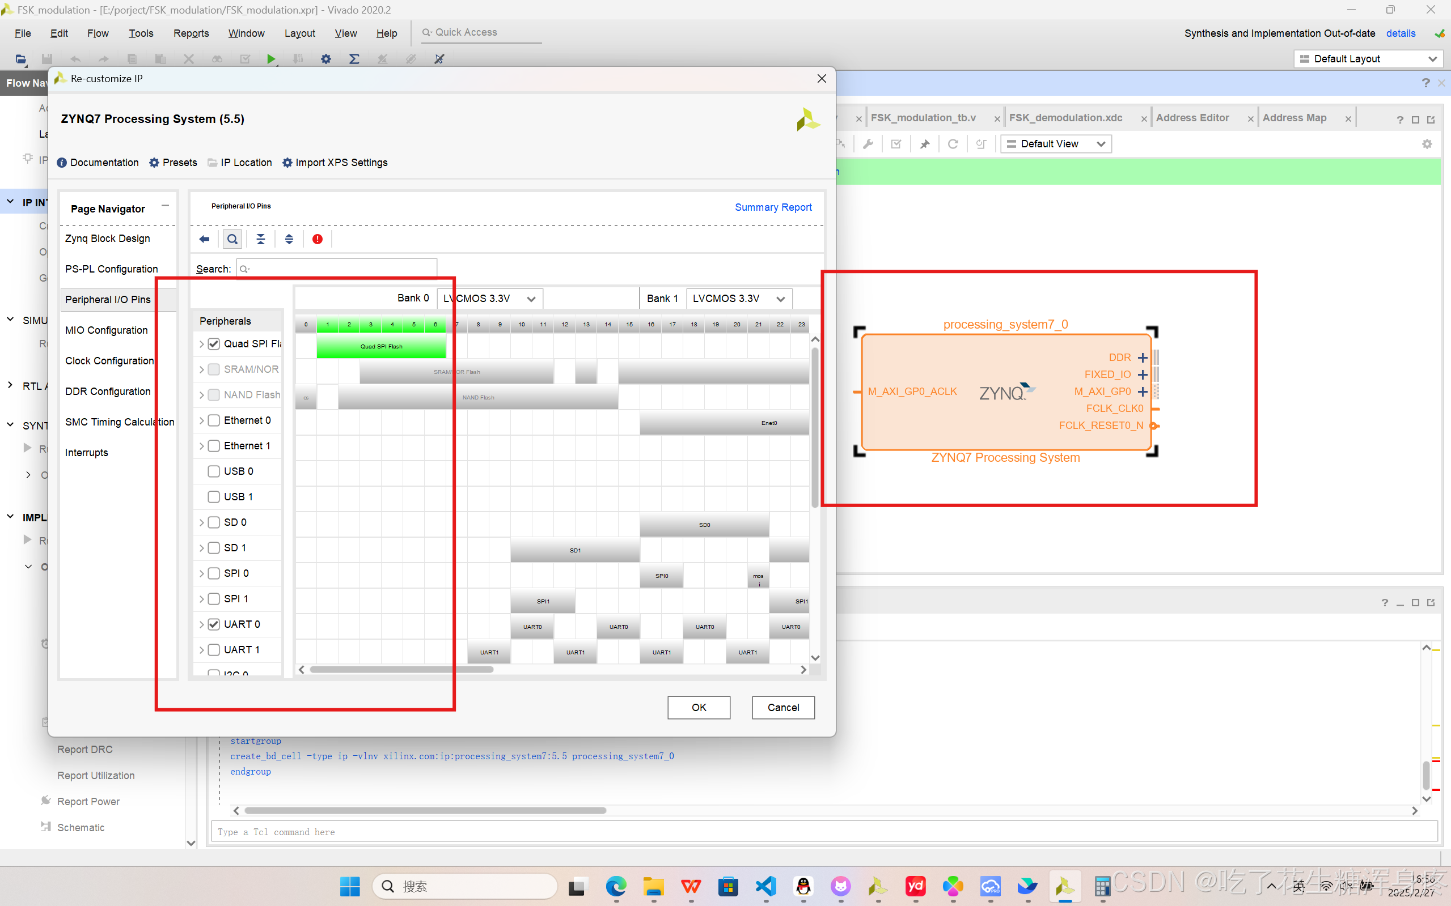Click the block design settings gear icon
This screenshot has height=906, width=1451.
click(x=1427, y=144)
